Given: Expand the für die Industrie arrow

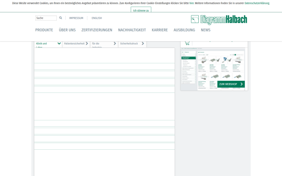Looking at the screenshot, I should tap(115, 44).
